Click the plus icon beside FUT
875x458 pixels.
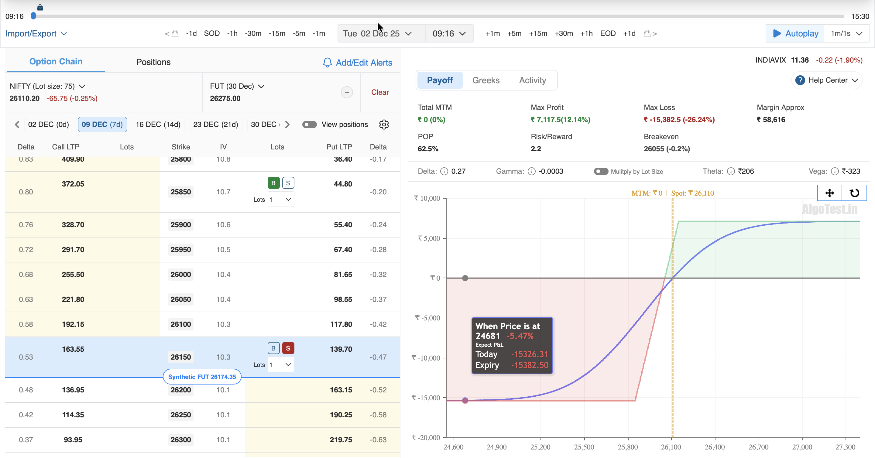click(346, 92)
